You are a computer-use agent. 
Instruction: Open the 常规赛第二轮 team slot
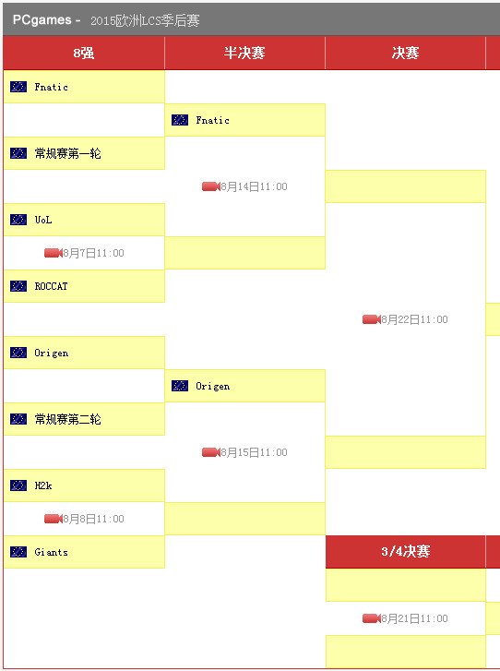84,419
